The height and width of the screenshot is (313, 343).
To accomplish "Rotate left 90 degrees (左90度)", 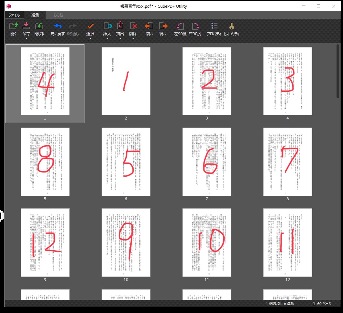I will coord(180,26).
